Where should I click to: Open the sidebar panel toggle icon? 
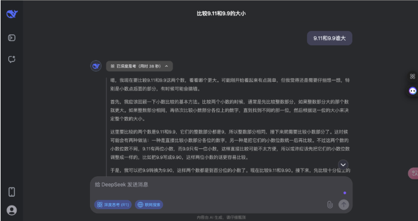tap(12, 38)
